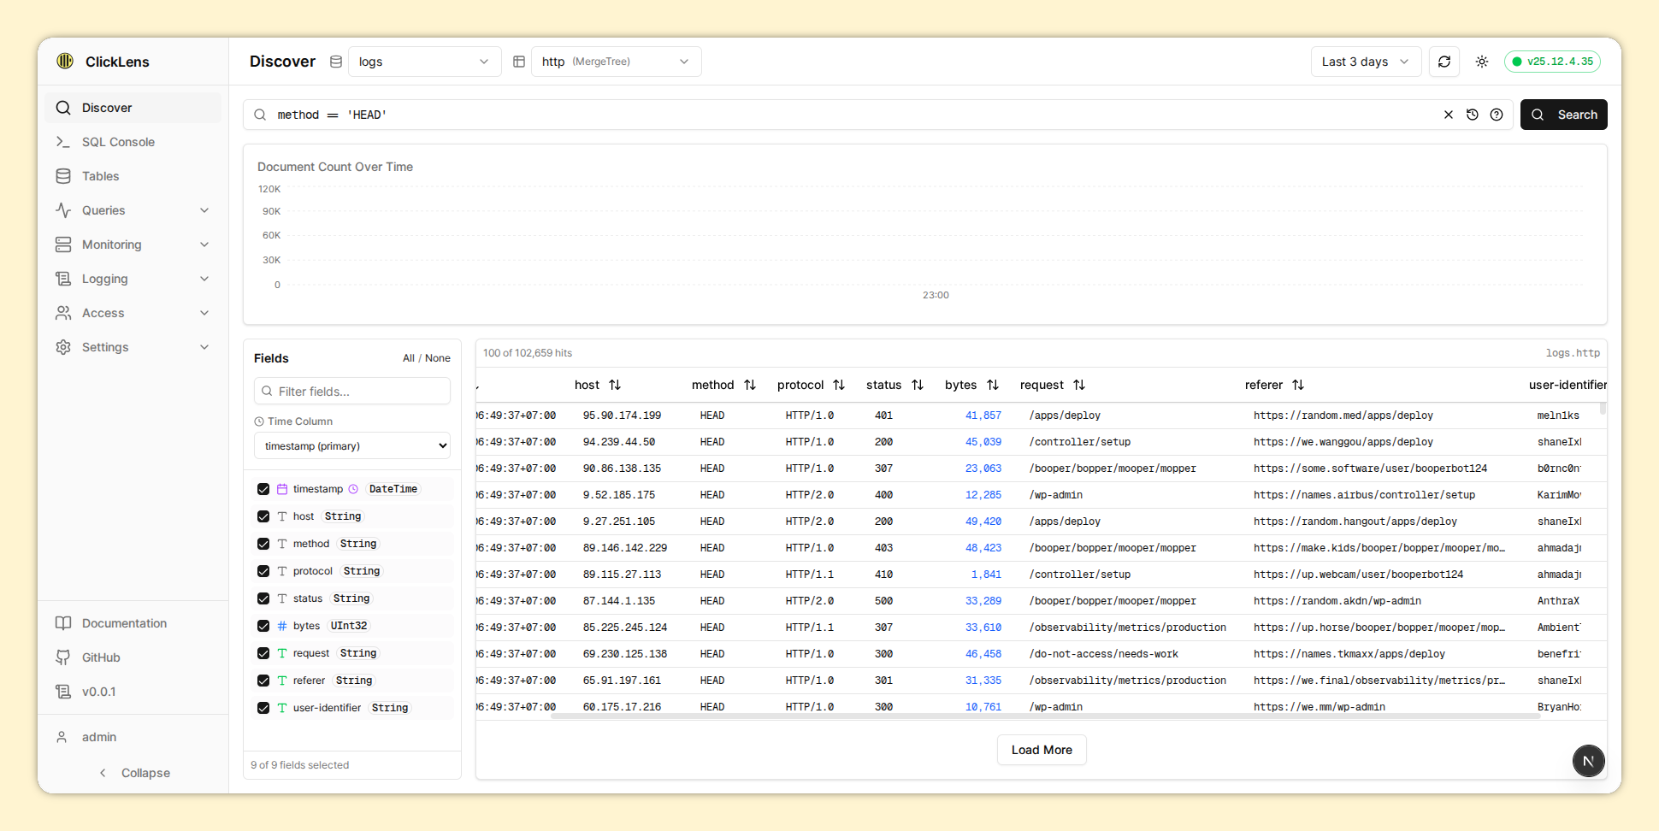Uncheck the referer field checkbox
1659x831 pixels.
click(x=263, y=681)
